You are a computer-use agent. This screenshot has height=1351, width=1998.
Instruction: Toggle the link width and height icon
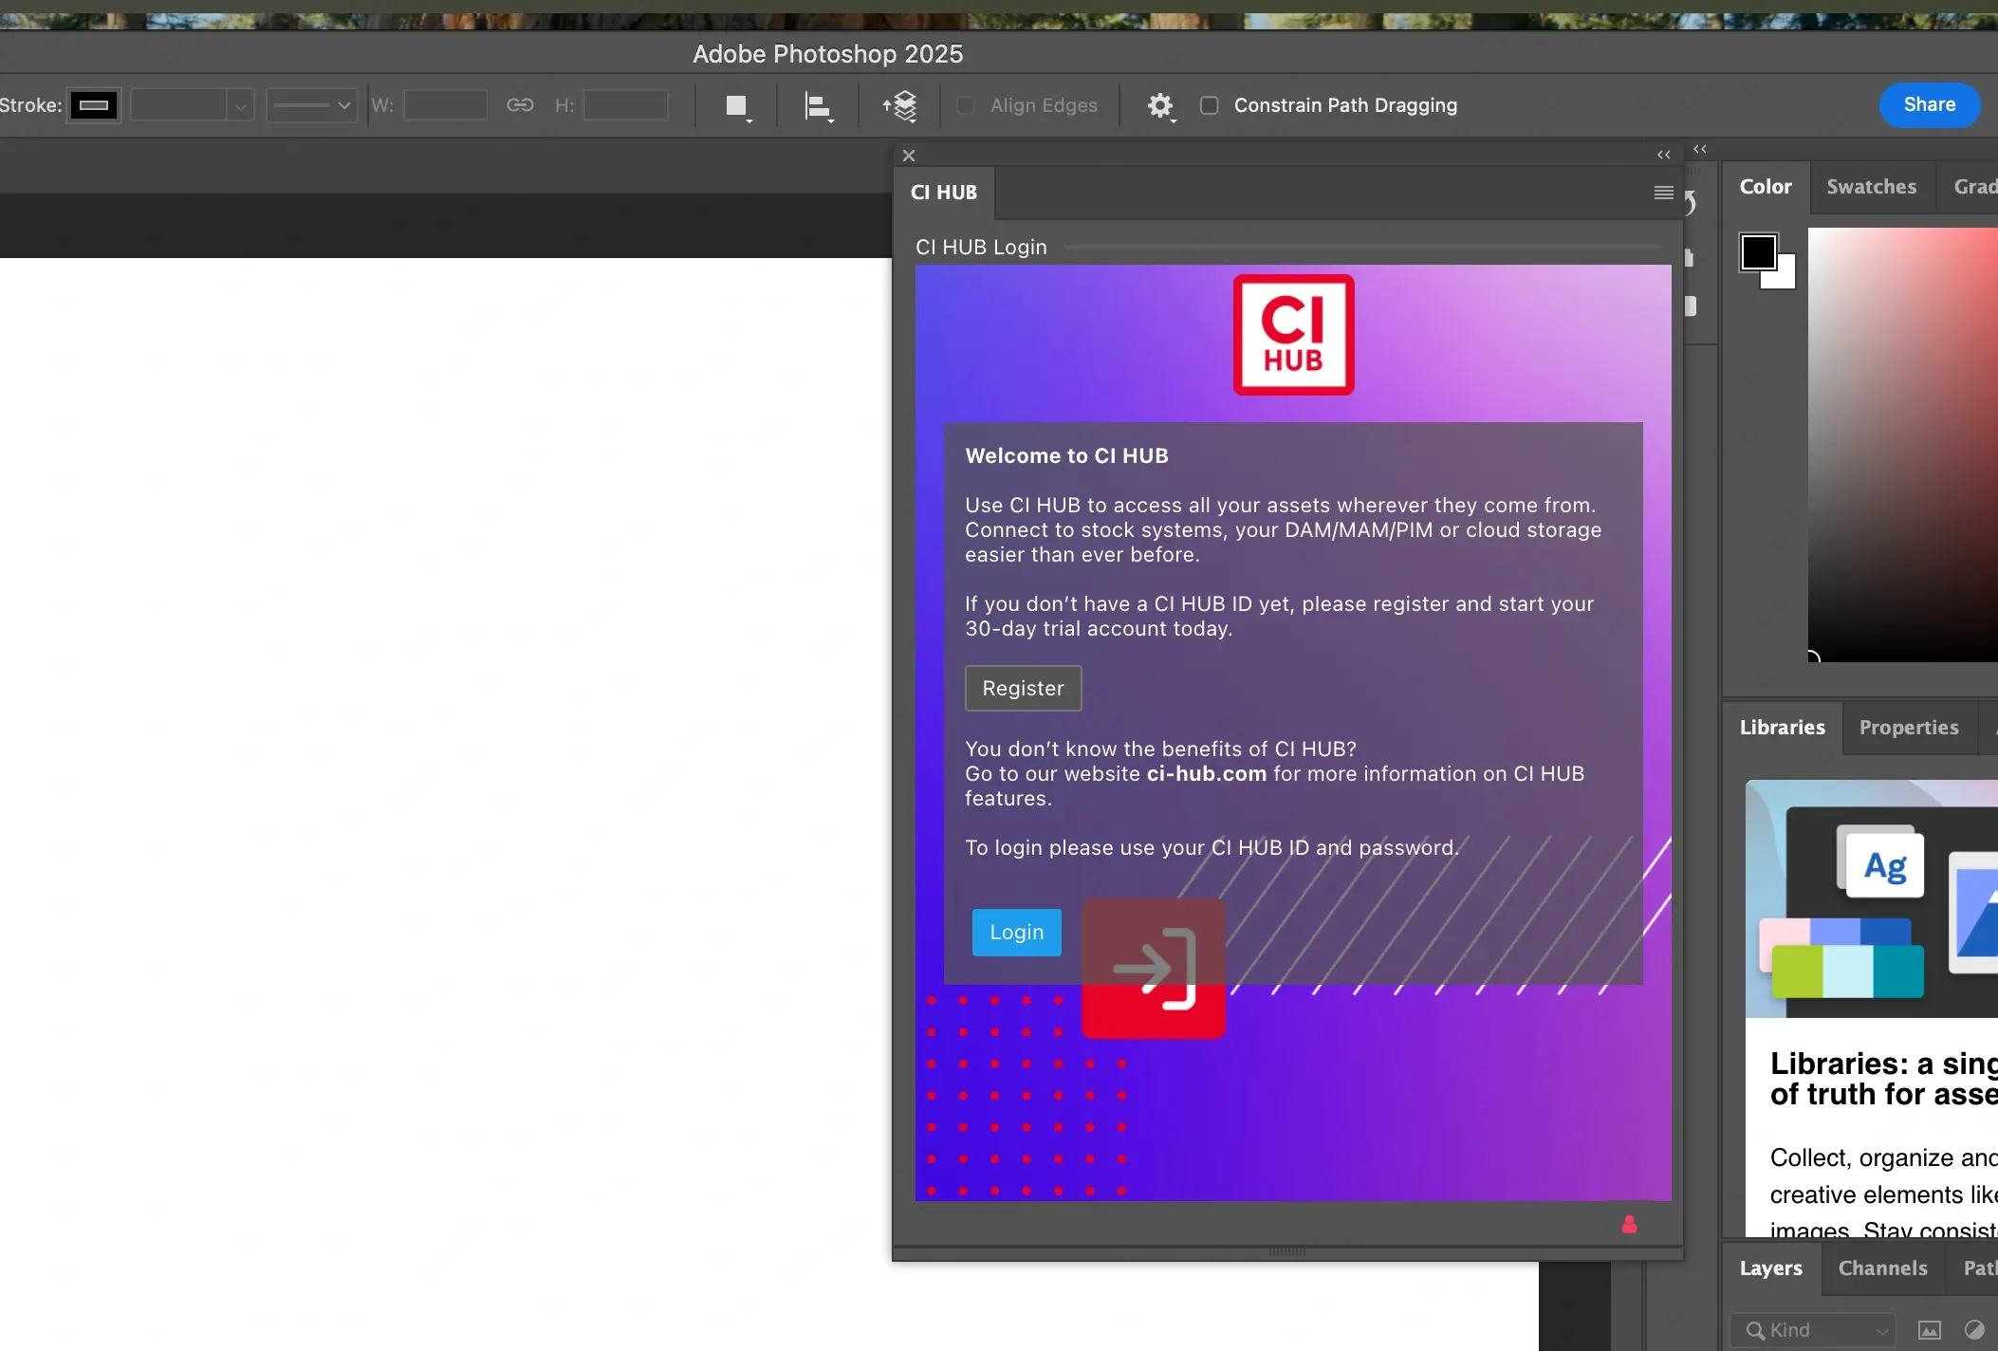pyautogui.click(x=520, y=105)
